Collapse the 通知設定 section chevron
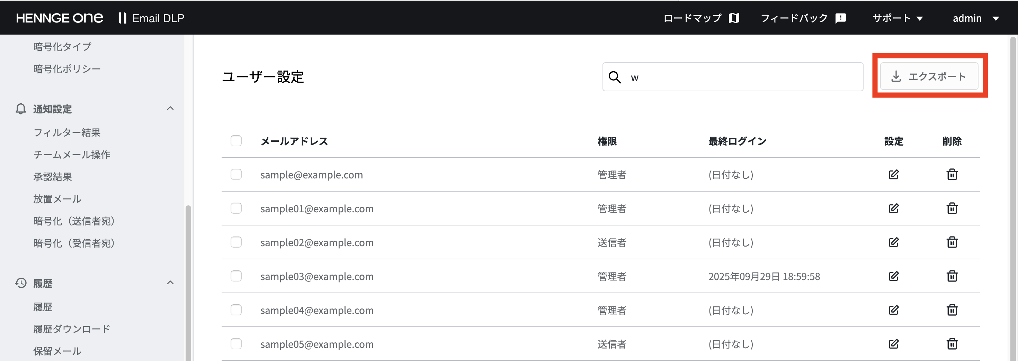1018x361 pixels. tap(170, 109)
